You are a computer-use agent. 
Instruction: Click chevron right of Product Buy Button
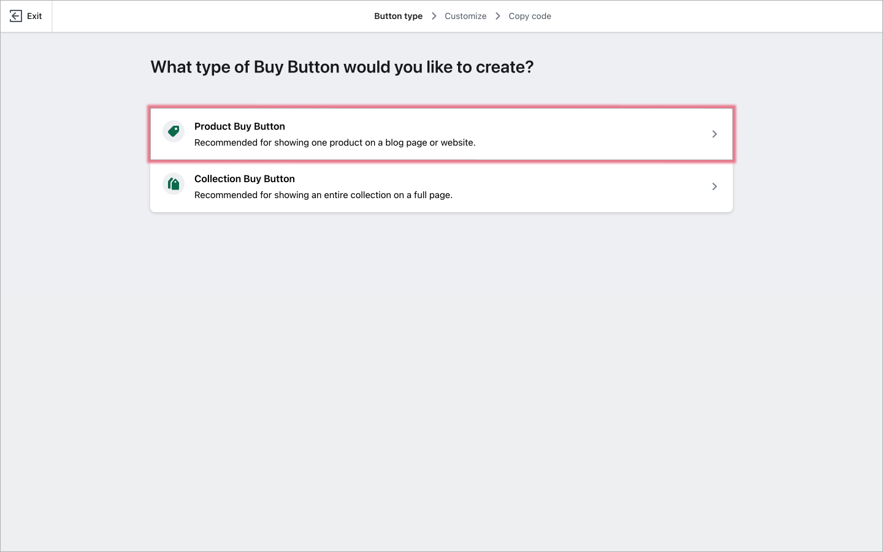tap(714, 134)
